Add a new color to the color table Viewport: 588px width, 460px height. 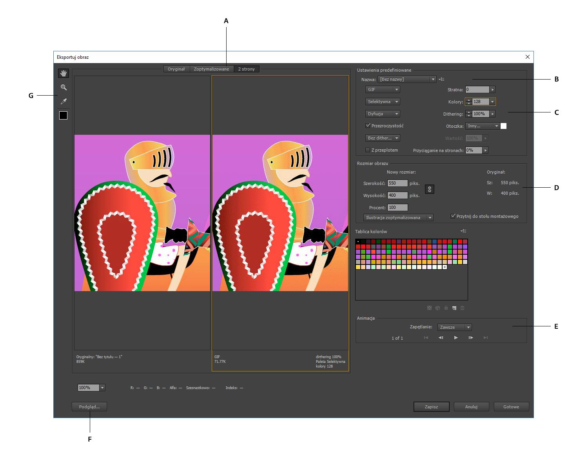pyautogui.click(x=454, y=308)
